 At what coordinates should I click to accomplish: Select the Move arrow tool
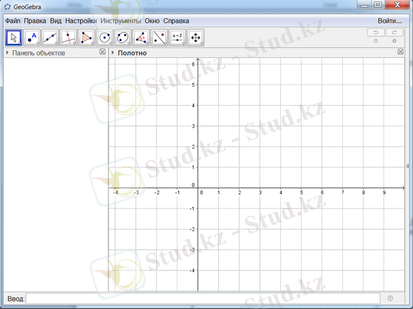tap(14, 38)
